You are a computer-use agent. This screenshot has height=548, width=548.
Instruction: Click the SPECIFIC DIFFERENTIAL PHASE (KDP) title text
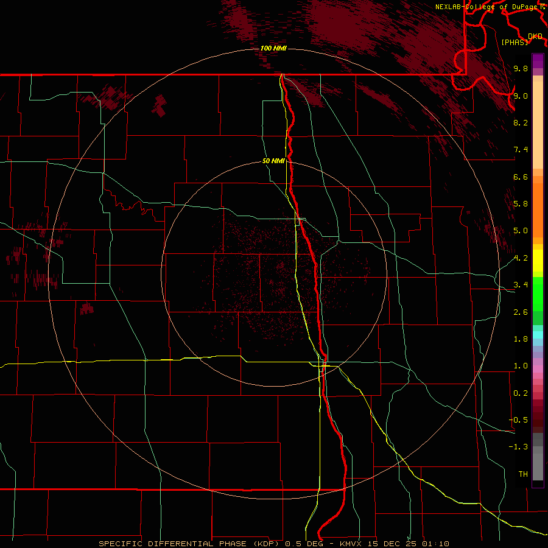coord(191,544)
